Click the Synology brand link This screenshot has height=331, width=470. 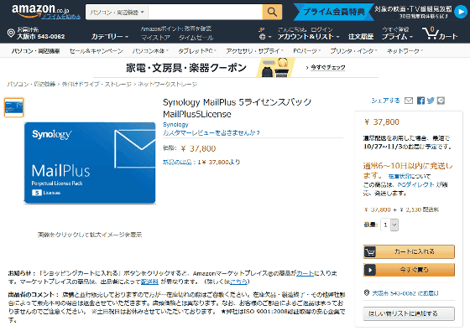tap(175, 124)
